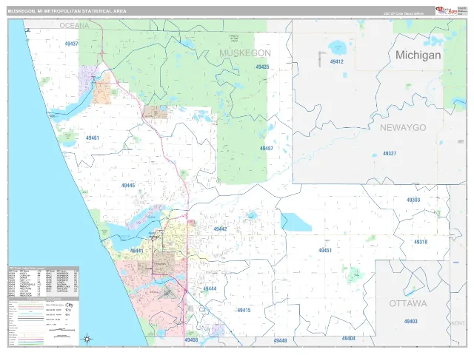
Task: Select ZIP code label 49456
Action: pos(191,340)
